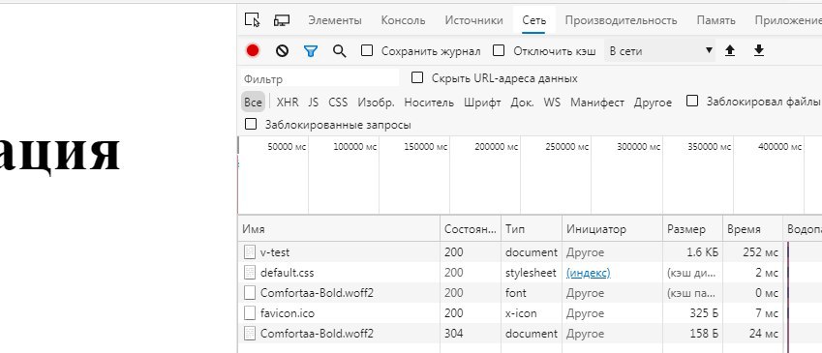Toggle the blue filter funnel icon
The width and height of the screenshot is (822, 353).
point(311,51)
